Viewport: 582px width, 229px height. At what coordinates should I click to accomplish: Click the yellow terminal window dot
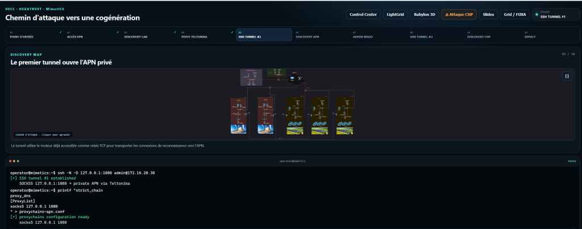click(14, 161)
